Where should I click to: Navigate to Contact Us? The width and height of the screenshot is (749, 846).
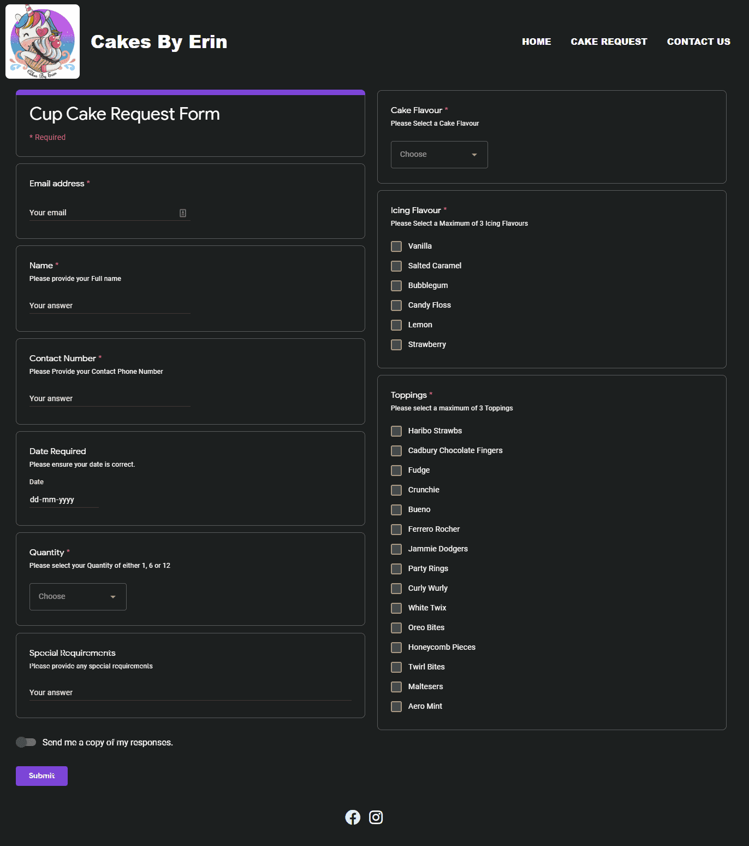point(698,42)
